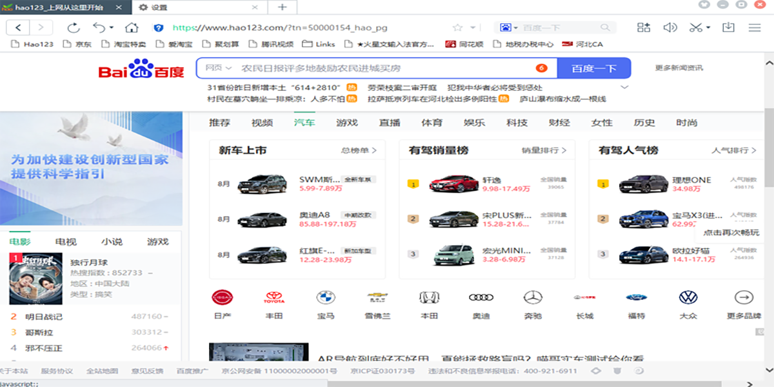Click the browser back arrow button
The width and height of the screenshot is (774, 387).
pos(18,28)
